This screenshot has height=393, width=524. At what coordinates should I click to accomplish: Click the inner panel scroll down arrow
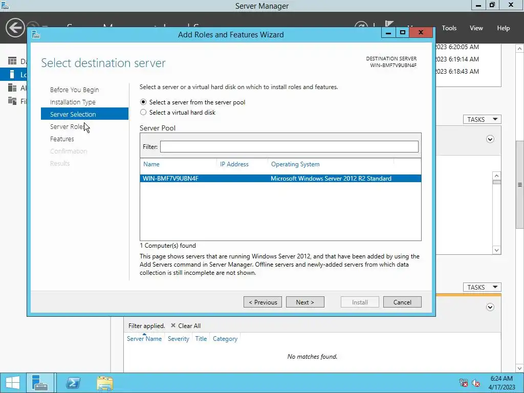click(x=496, y=250)
